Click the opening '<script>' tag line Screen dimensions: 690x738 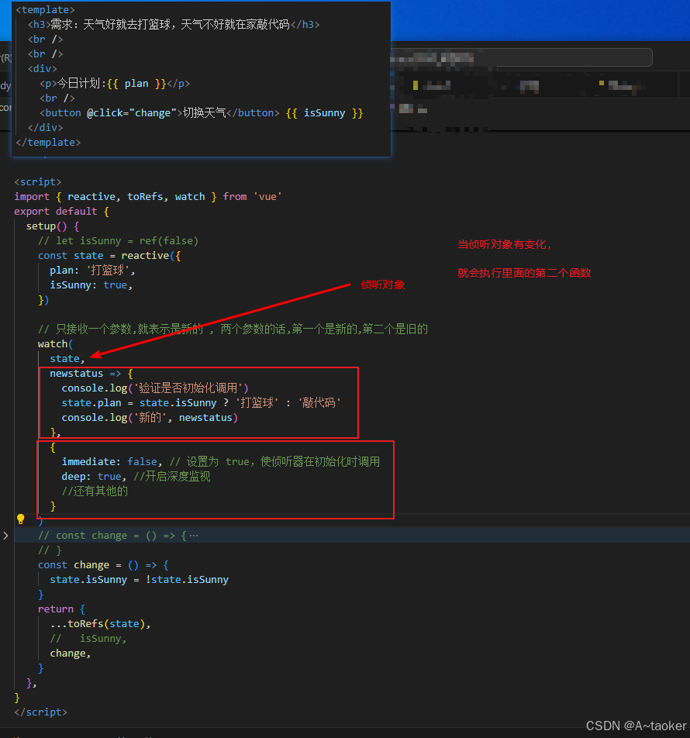click(38, 181)
